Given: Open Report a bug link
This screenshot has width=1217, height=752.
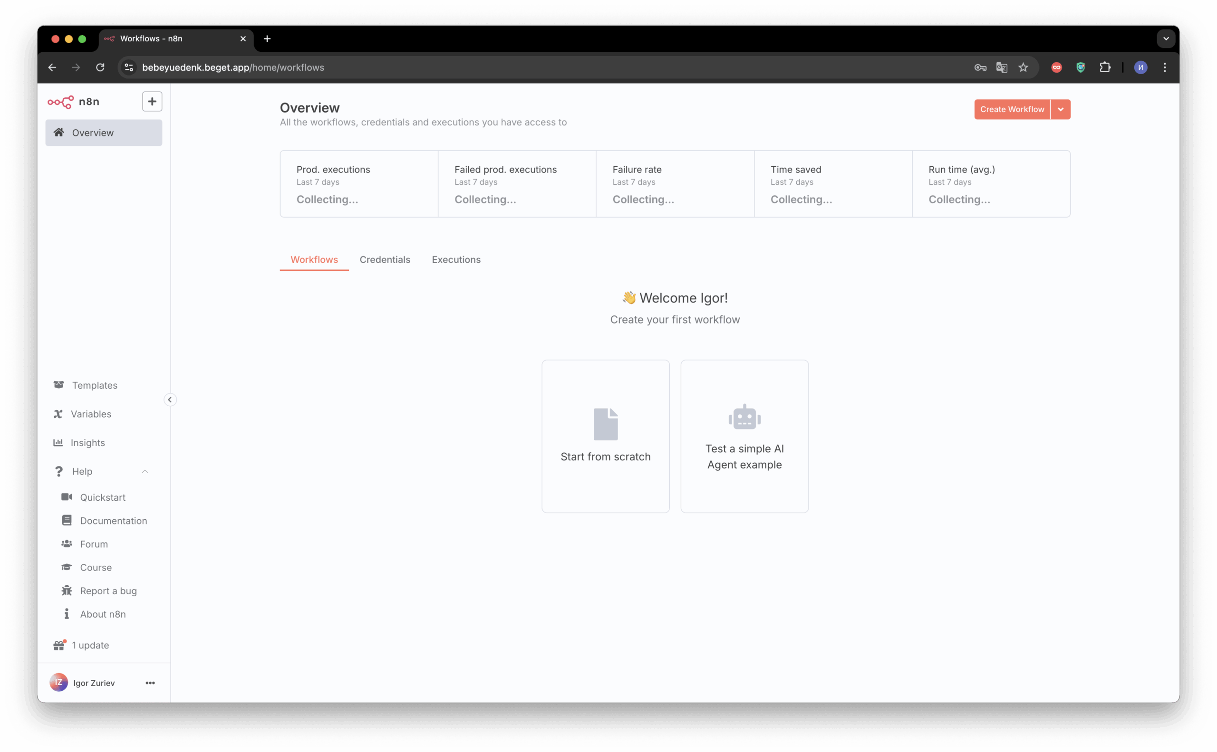Looking at the screenshot, I should point(108,591).
